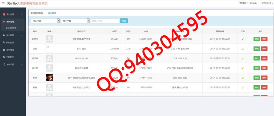This screenshot has width=274, height=116.
Task: Click the 文章管理 document icon
Action: 4,57
